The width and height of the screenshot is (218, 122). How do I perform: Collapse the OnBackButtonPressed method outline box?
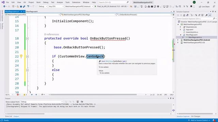point(27,38)
